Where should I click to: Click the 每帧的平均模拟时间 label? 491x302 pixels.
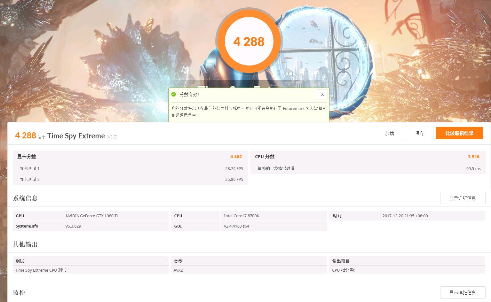click(276, 168)
